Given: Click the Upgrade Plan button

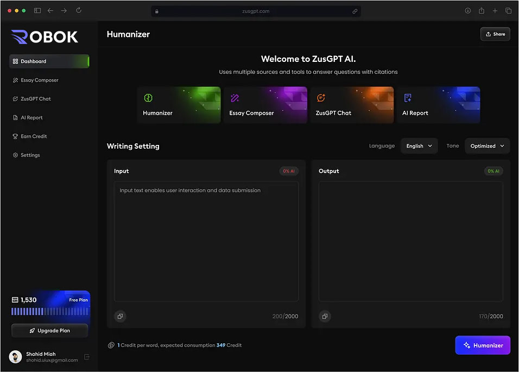Looking at the screenshot, I should [x=49, y=330].
